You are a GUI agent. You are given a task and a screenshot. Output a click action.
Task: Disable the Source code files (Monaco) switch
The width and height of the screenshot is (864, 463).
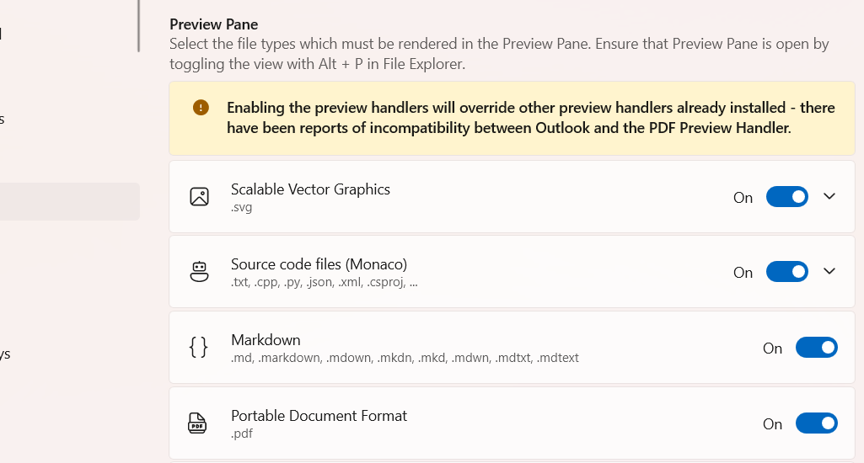tap(786, 272)
